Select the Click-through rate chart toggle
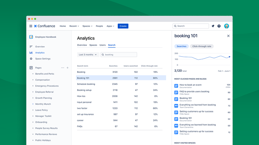Screen dimensions: 259x145 coord(202,46)
